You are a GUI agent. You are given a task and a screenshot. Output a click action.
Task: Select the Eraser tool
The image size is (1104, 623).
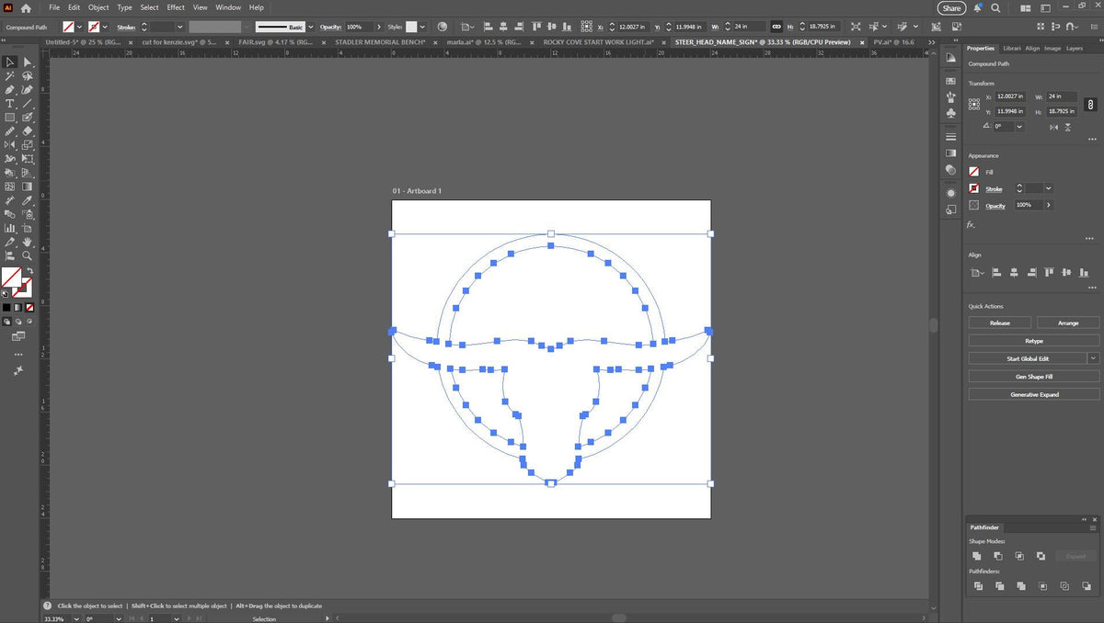coord(27,130)
